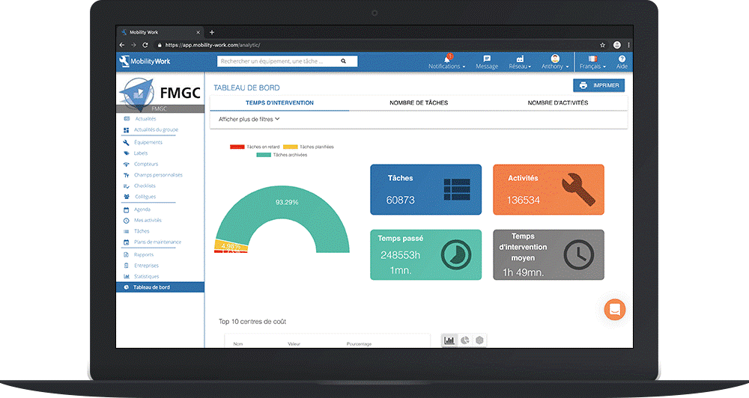The height and width of the screenshot is (398, 749).
Task: Click clock icon in Temps d'intervention card
Action: (578, 254)
